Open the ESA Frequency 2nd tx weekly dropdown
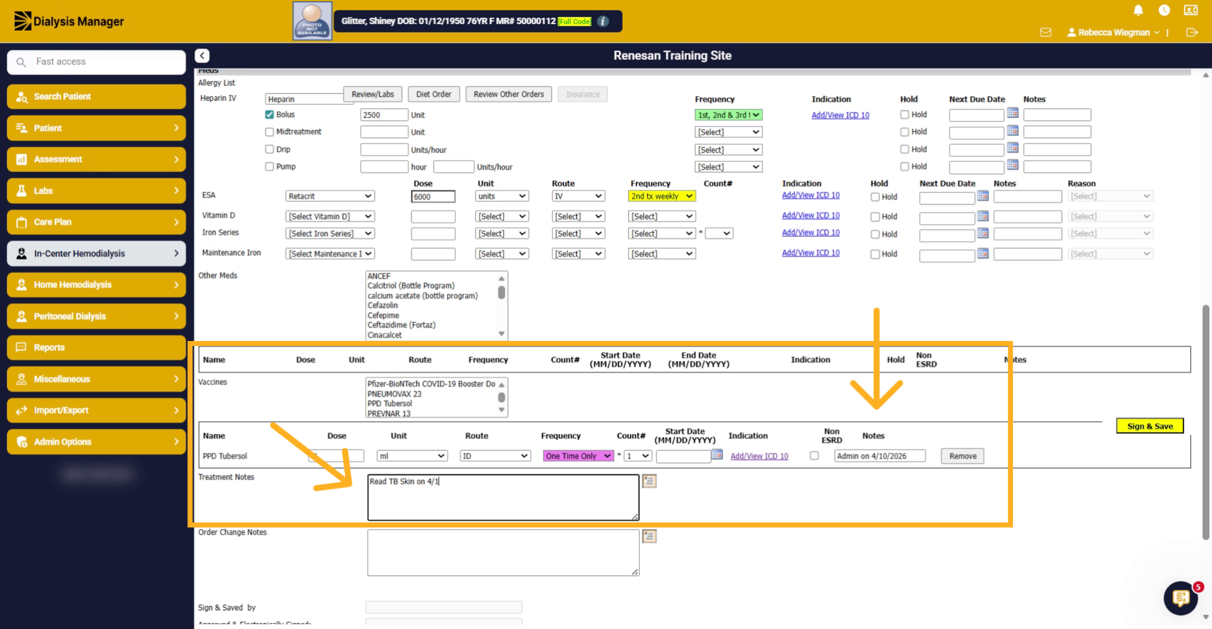Image resolution: width=1212 pixels, height=629 pixels. [662, 196]
